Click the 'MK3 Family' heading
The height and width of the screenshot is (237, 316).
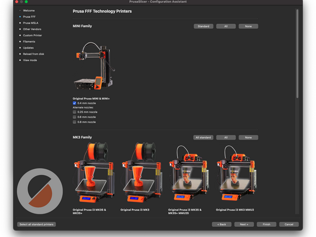point(82,137)
